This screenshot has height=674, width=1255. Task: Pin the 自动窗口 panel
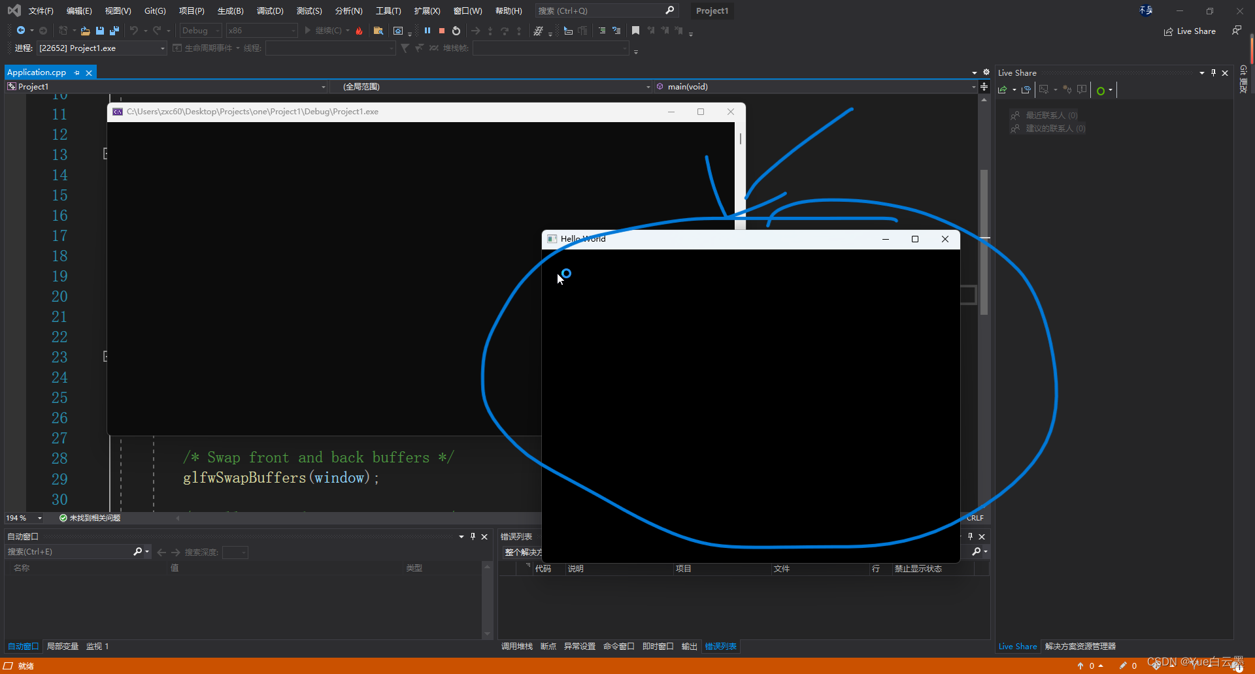coord(473,537)
